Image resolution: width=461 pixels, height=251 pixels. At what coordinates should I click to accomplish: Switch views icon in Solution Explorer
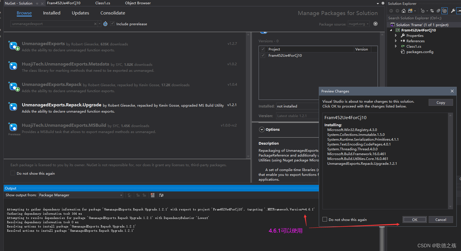pyautogui.click(x=410, y=11)
